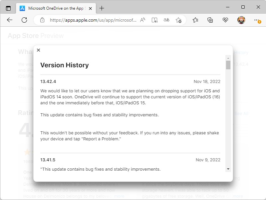This screenshot has width=266, height=200.
Task: Start Read aloud for this page
Action: click(x=143, y=20)
